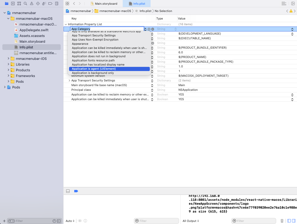Expand the Libraries folder
This screenshot has height=224, width=297.
click(x=8, y=64)
